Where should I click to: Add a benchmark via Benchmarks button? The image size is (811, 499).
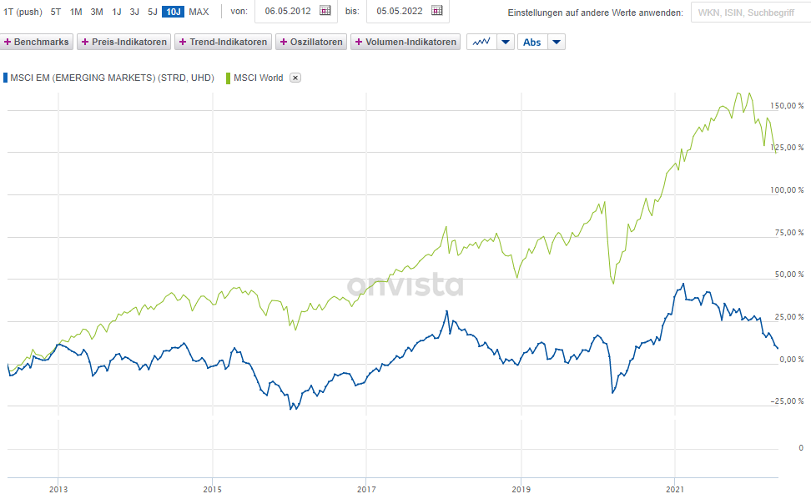click(x=36, y=42)
